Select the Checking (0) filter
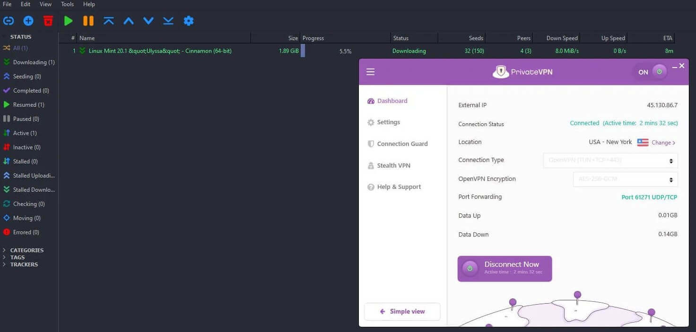The width and height of the screenshot is (696, 332). tap(24, 204)
